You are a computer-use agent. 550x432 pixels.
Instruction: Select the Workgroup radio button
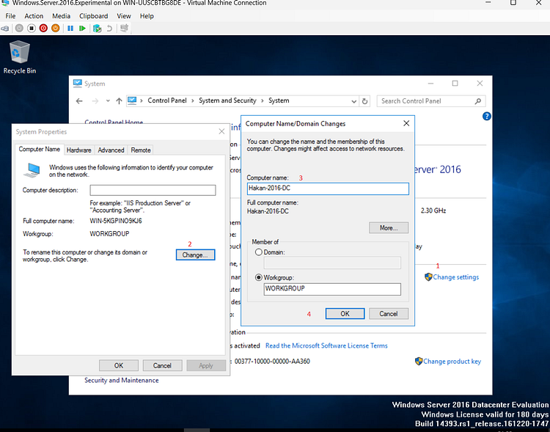coord(259,277)
